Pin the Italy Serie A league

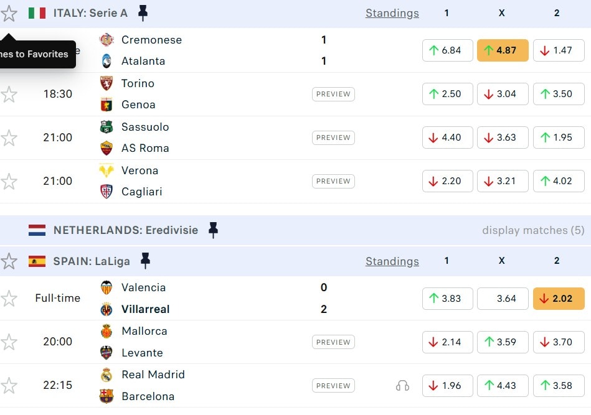pos(143,12)
